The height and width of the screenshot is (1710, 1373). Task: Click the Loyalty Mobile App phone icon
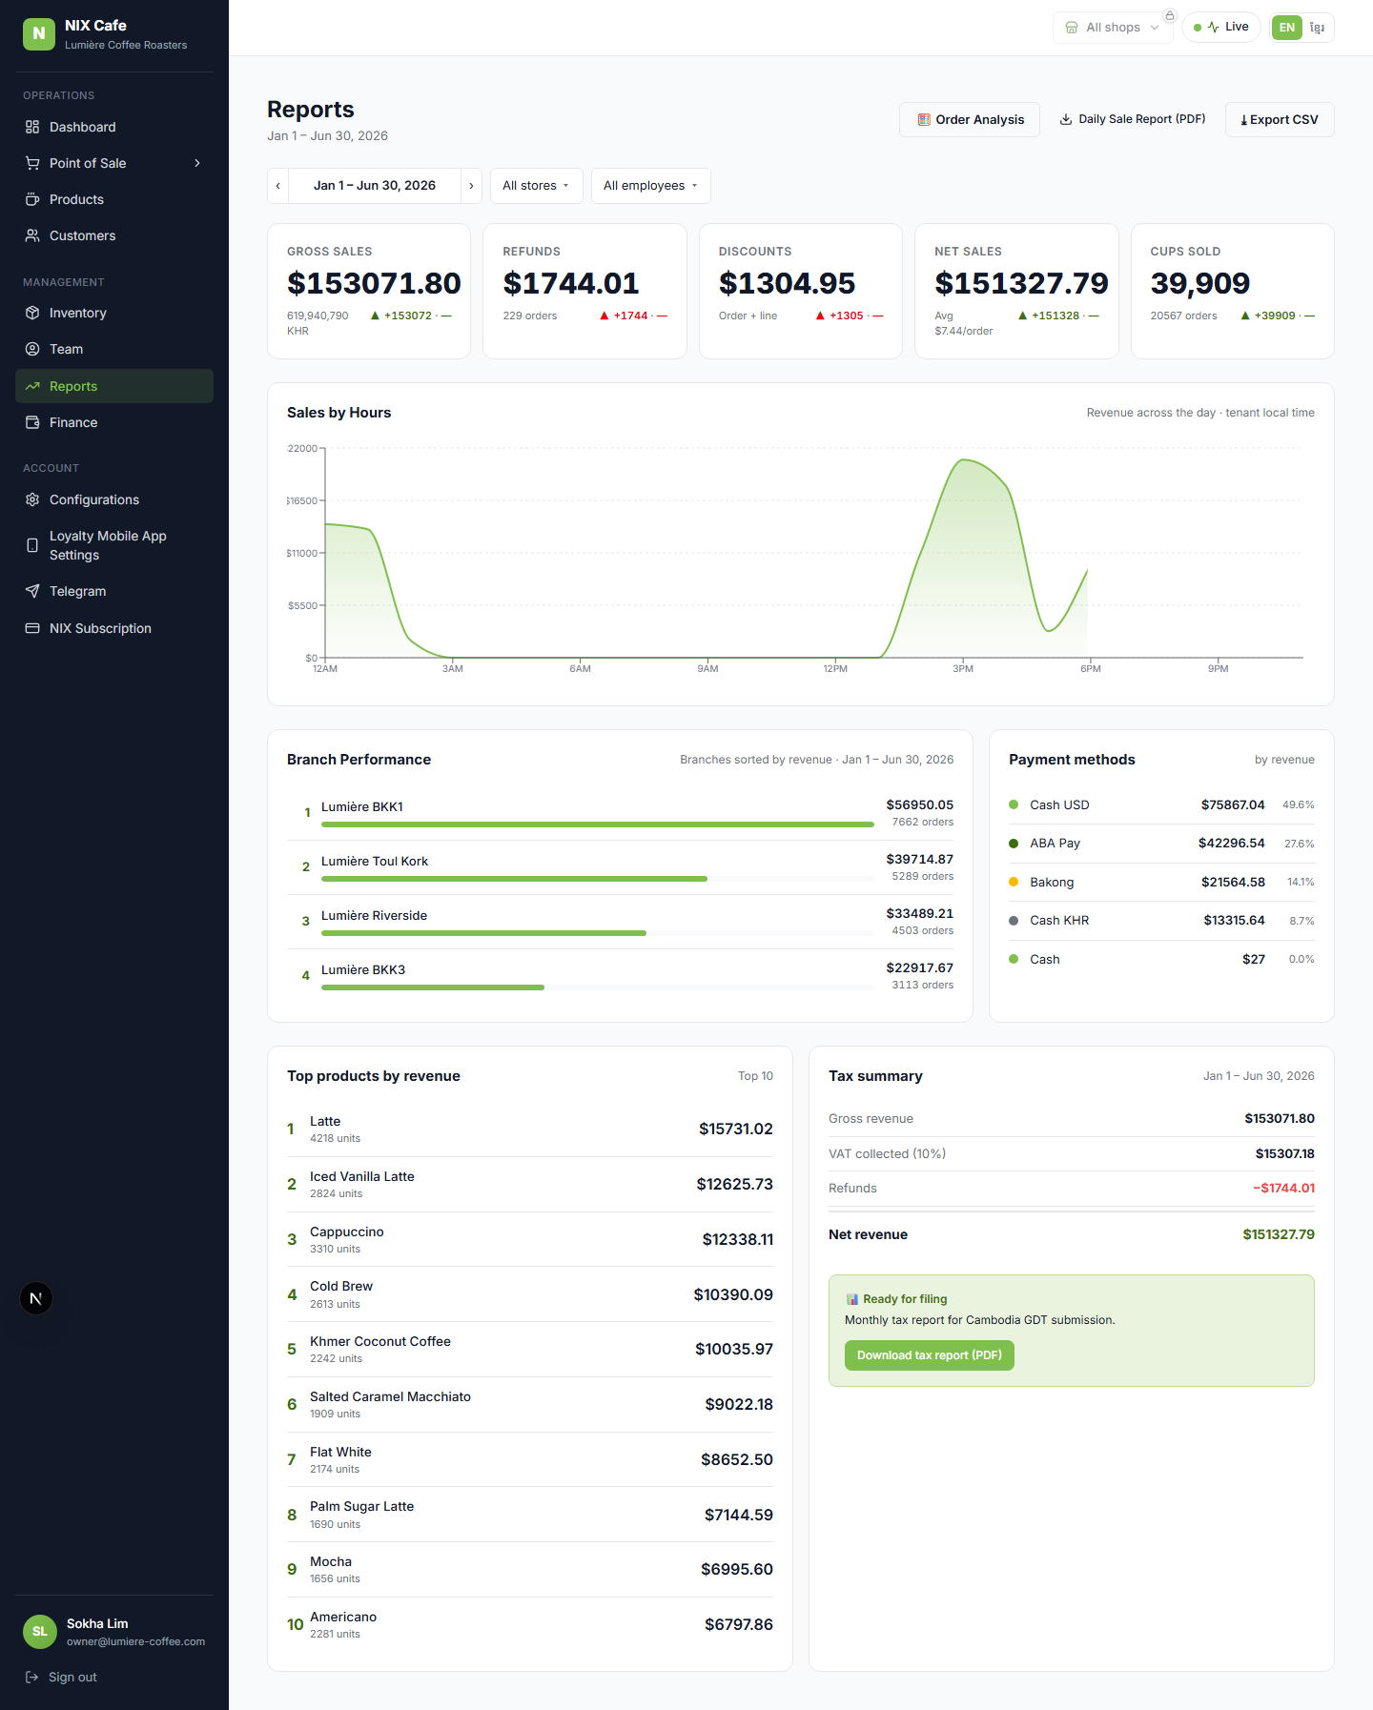point(32,545)
